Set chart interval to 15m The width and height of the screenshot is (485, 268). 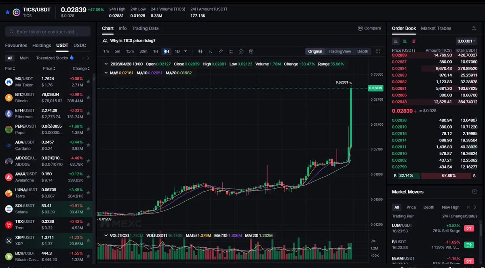130,51
